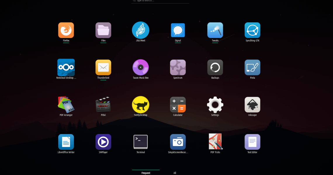Viewport: 333px width, 175px height.
Task: Select the Frequent apps tab
Action: pyautogui.click(x=146, y=173)
